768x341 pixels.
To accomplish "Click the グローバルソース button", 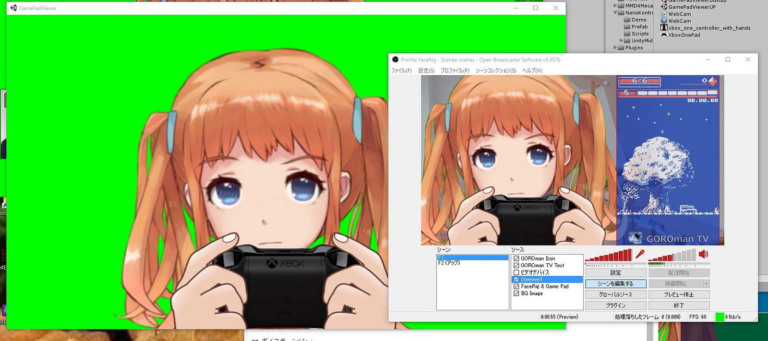I will [616, 294].
